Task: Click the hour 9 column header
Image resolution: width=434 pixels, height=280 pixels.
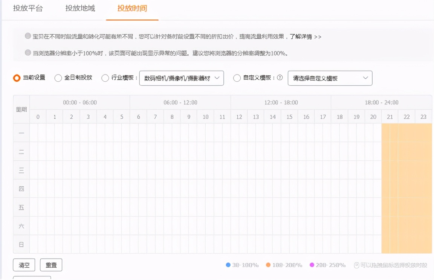Action: (x=189, y=117)
